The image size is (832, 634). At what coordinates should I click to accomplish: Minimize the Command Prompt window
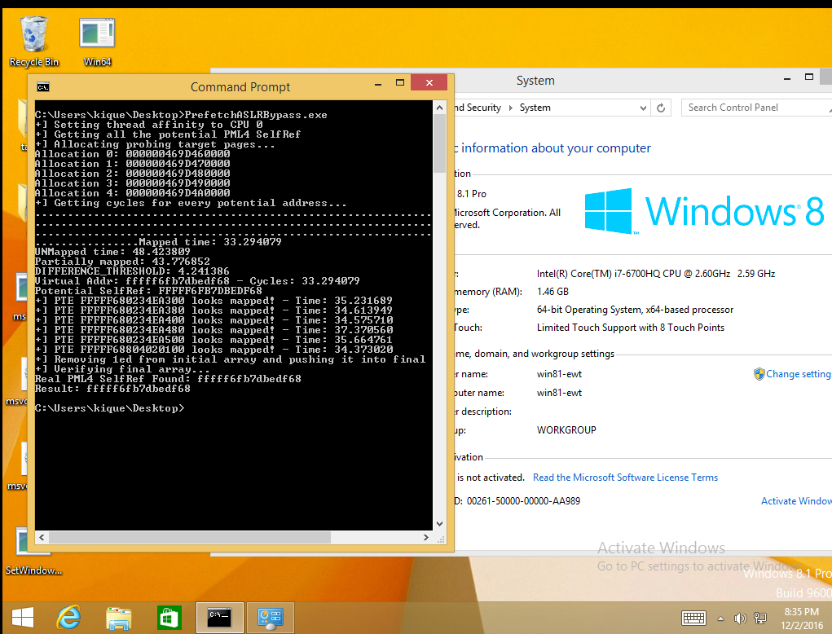pyautogui.click(x=378, y=83)
